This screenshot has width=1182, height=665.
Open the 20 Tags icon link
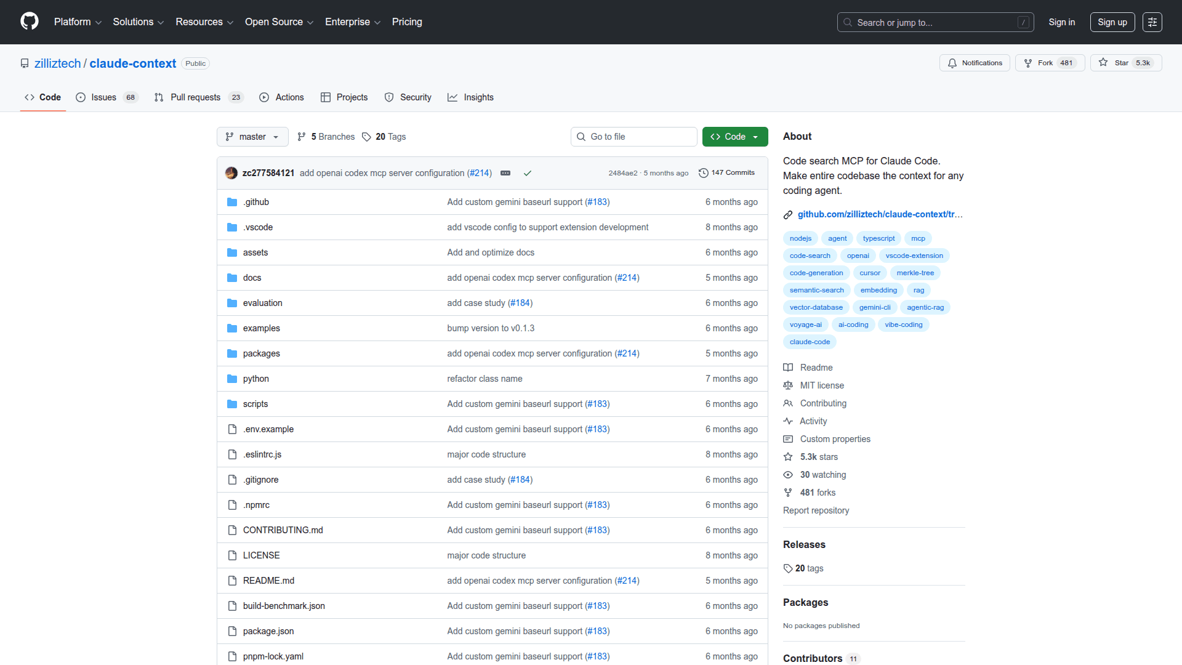click(x=367, y=137)
